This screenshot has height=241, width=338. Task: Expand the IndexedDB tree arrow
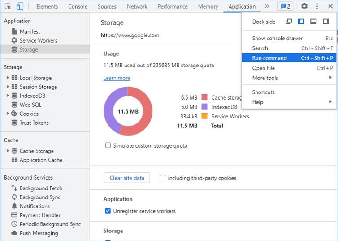tap(8, 96)
